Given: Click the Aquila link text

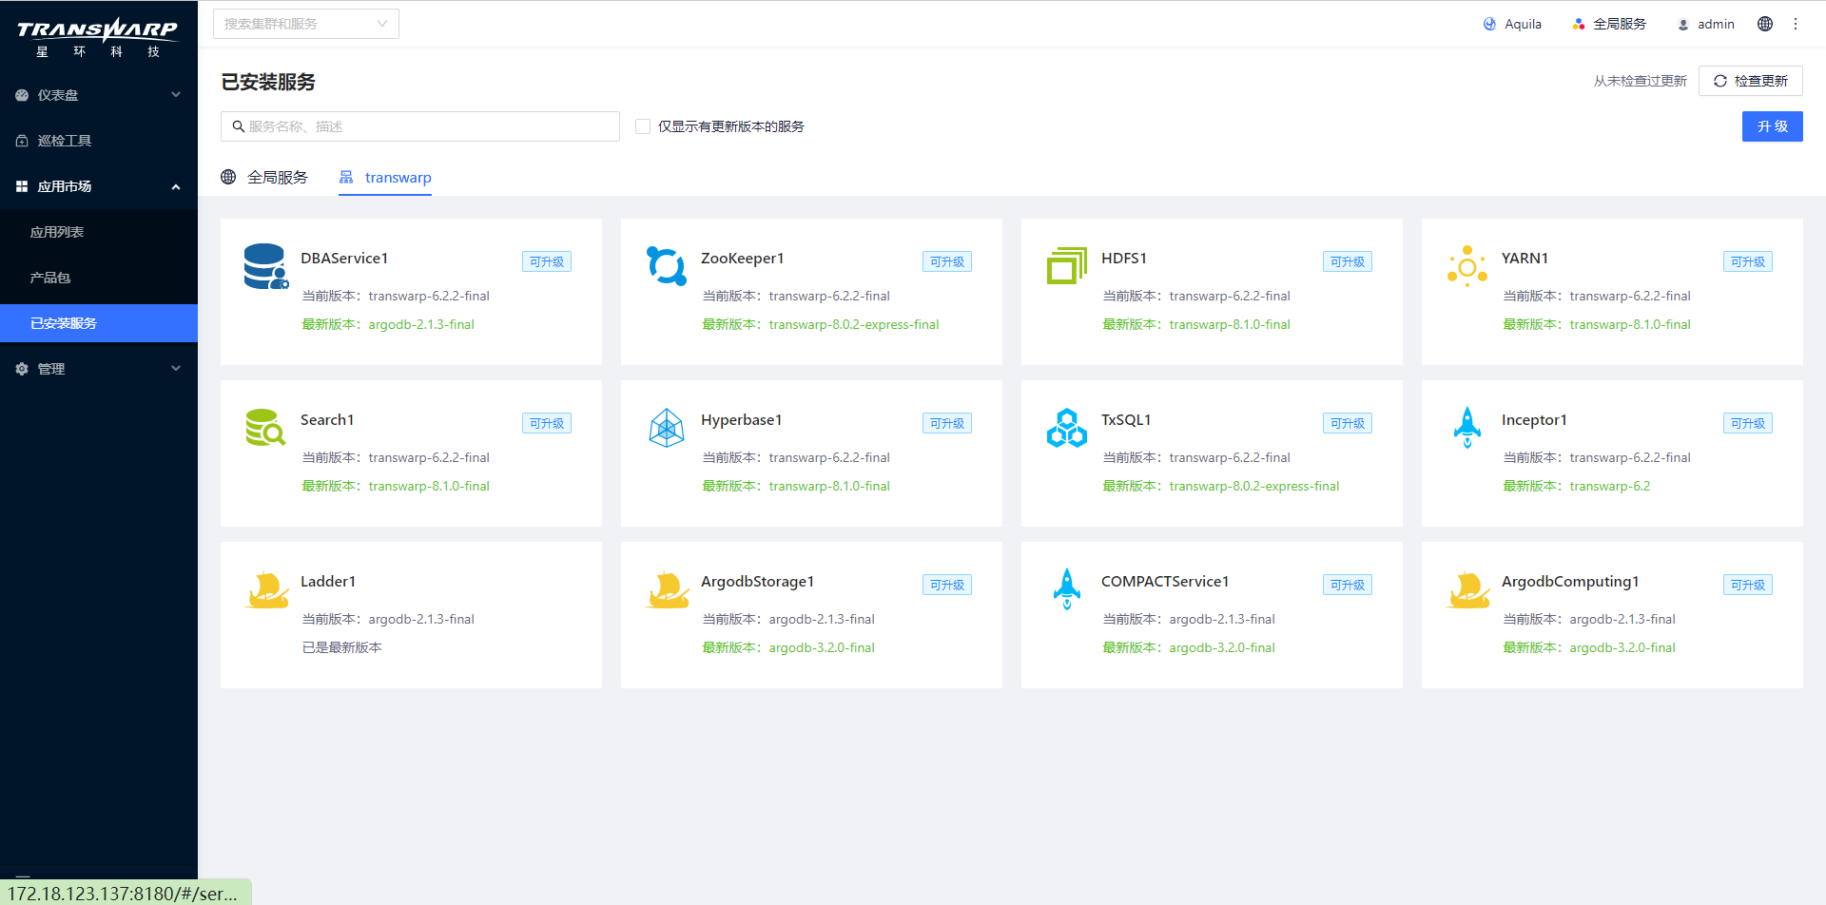Looking at the screenshot, I should [1523, 24].
